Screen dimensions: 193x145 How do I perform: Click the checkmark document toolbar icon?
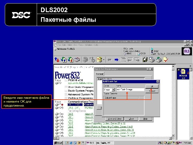click(166, 60)
